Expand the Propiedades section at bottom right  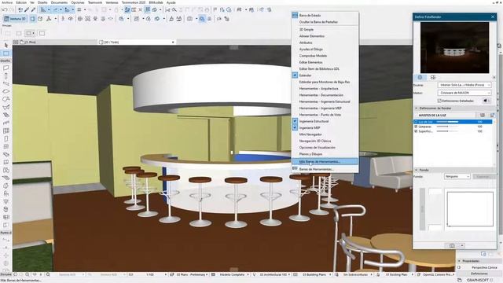tap(459, 261)
